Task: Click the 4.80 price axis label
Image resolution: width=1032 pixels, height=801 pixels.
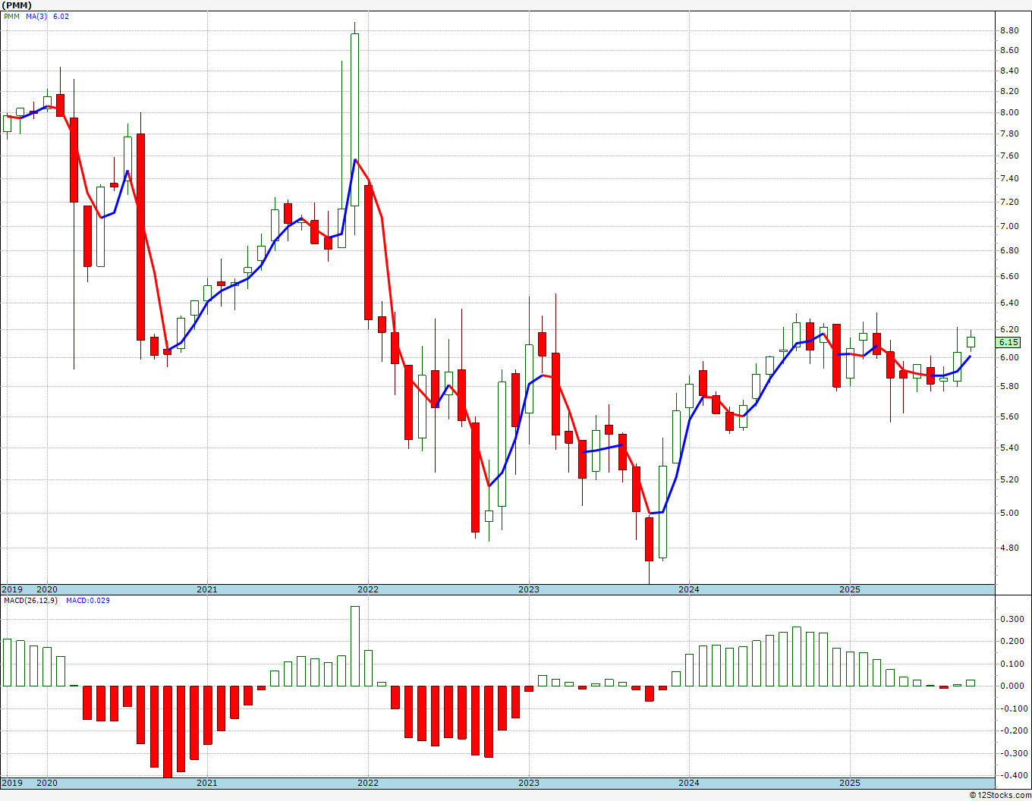Action: tap(1009, 548)
